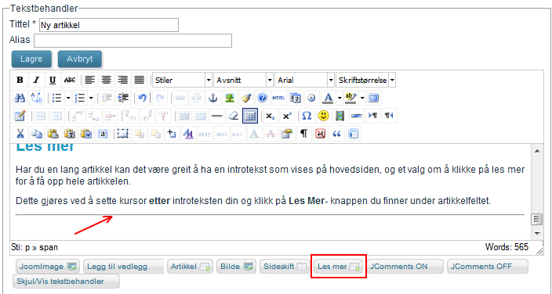Open the Skriftstørrelse font size dropdown
552x294 pixels.
pyautogui.click(x=365, y=80)
